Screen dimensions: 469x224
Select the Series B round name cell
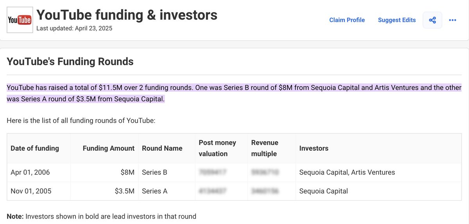pos(154,172)
